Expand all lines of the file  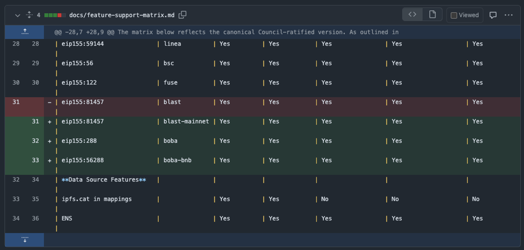29,15
